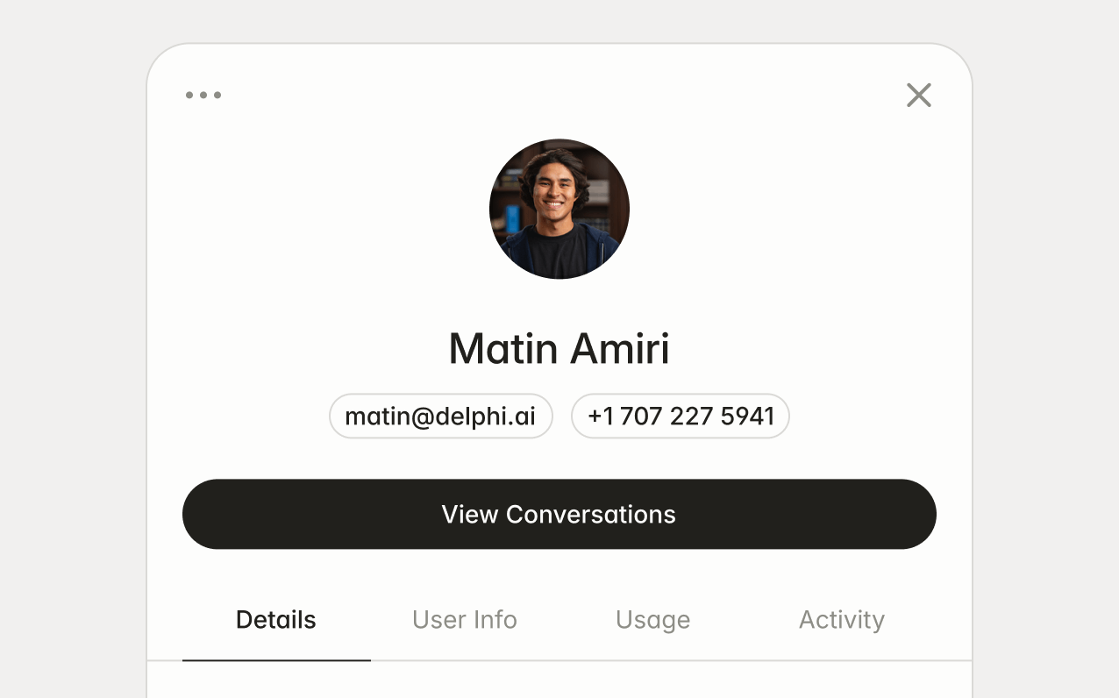This screenshot has width=1119, height=698.
Task: Dismiss the panel with the X icon
Action: coord(918,95)
